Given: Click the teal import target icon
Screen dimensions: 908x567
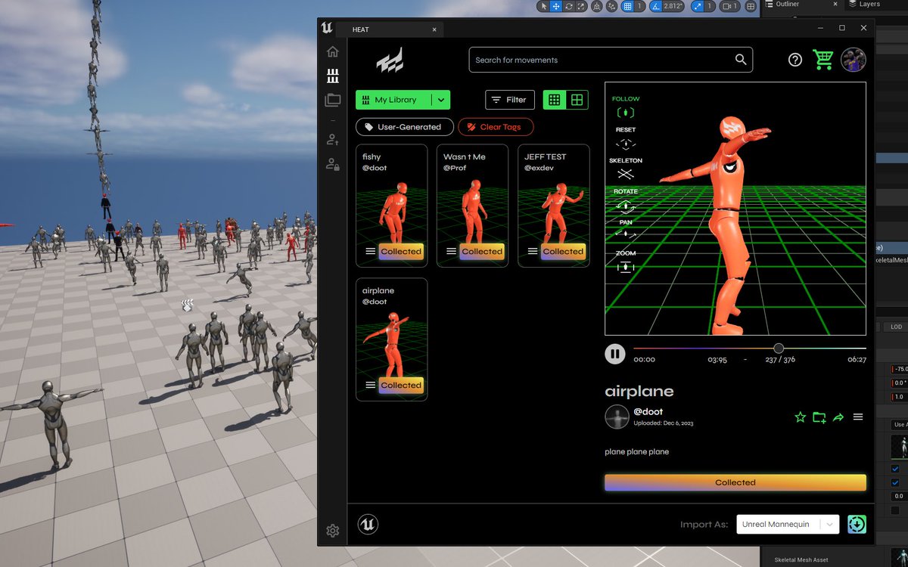Looking at the screenshot, I should [857, 524].
